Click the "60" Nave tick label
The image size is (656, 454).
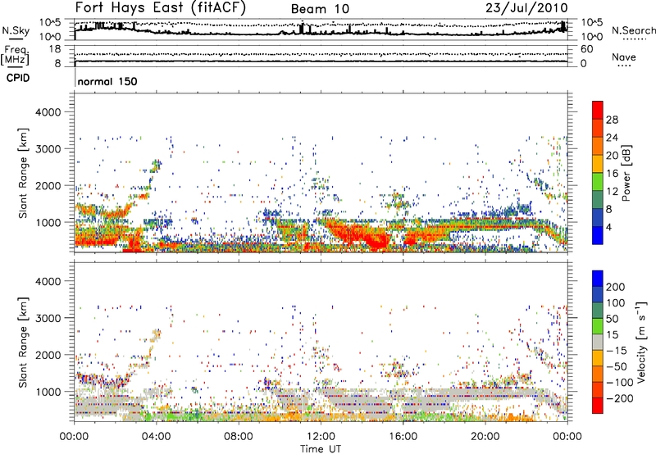tap(586, 49)
